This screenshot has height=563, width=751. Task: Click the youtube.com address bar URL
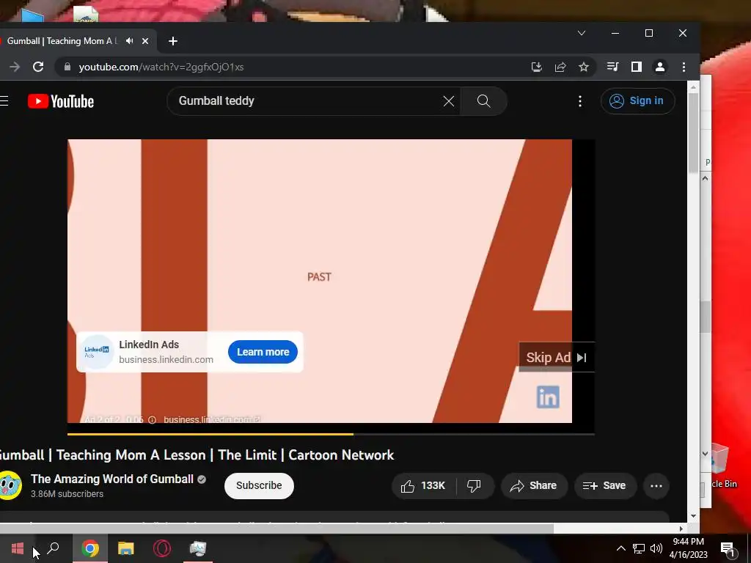[161, 67]
